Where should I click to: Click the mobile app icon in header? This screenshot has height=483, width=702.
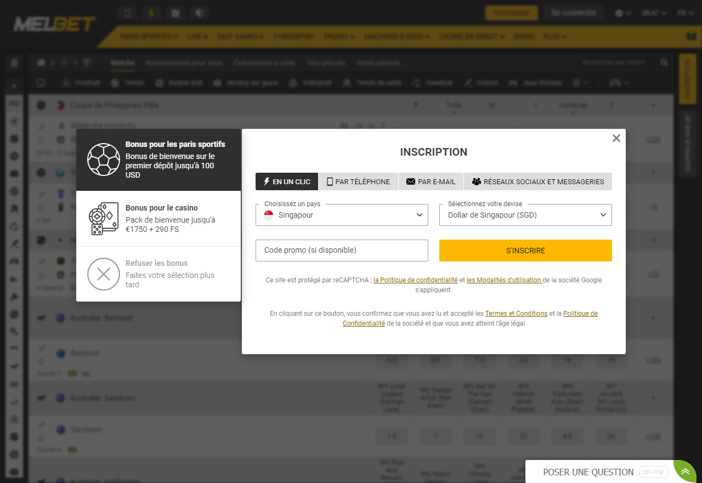click(x=127, y=13)
